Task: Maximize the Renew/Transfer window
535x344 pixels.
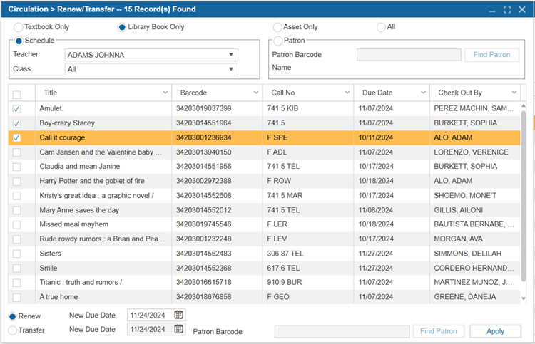Action: click(x=507, y=9)
